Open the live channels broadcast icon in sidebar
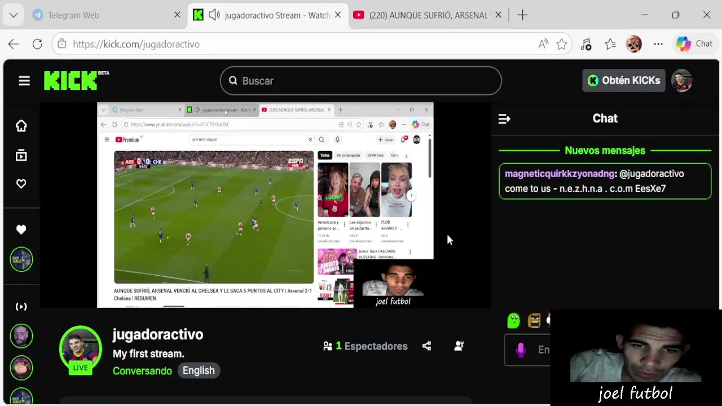The height and width of the screenshot is (406, 722). click(x=21, y=307)
